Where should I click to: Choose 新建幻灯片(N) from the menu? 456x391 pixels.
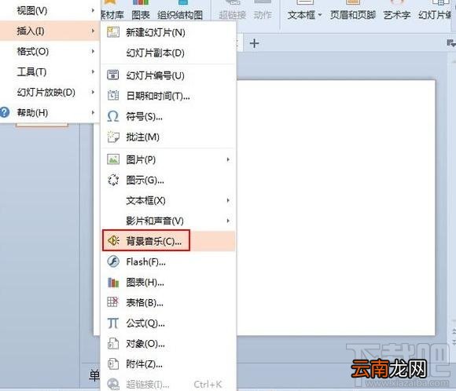pos(168,32)
